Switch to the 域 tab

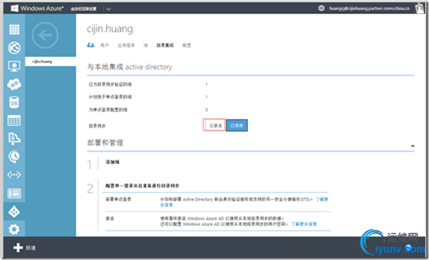click(x=145, y=45)
